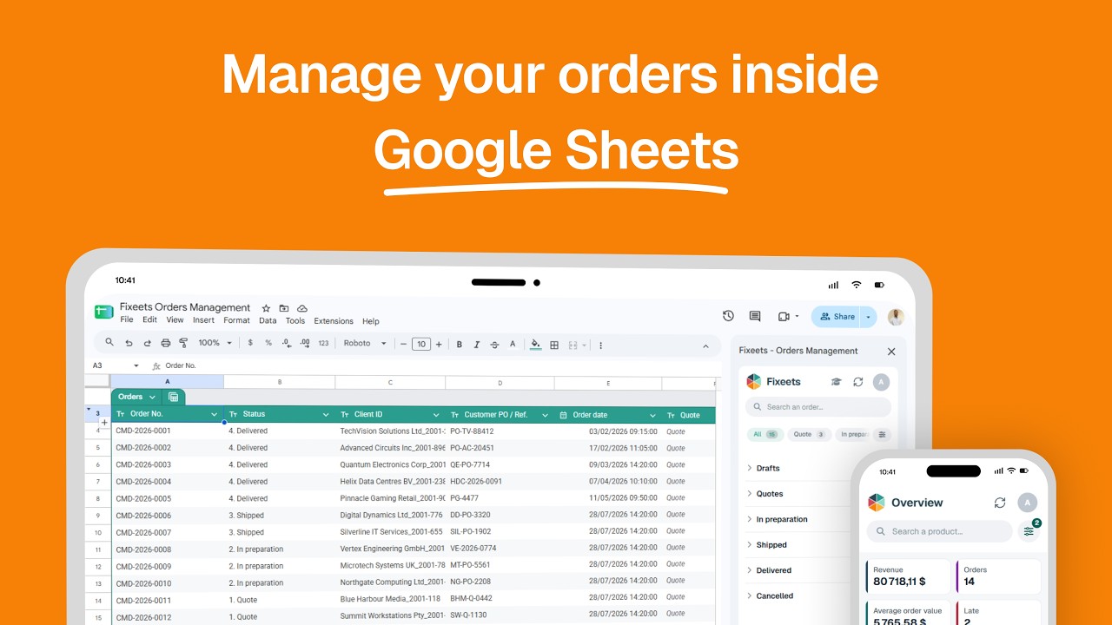Screen dimensions: 1112x625
Task: Click the graduation cap tutorial icon
Action: coord(837,382)
